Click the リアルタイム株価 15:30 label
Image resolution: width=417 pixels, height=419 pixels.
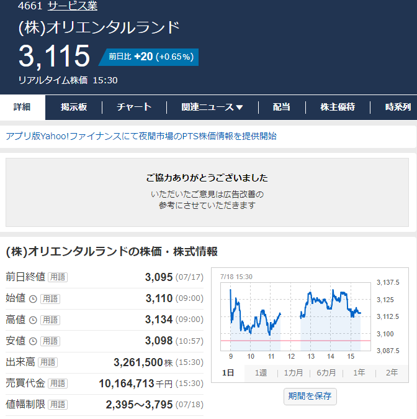click(x=68, y=80)
